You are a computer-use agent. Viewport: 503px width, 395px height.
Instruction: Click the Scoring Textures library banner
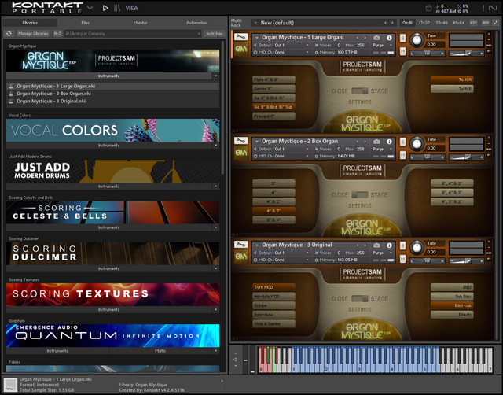[113, 294]
